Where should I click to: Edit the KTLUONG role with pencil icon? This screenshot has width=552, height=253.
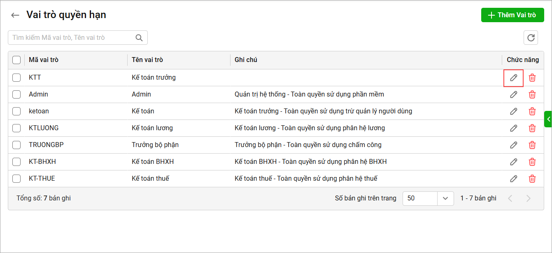click(514, 128)
